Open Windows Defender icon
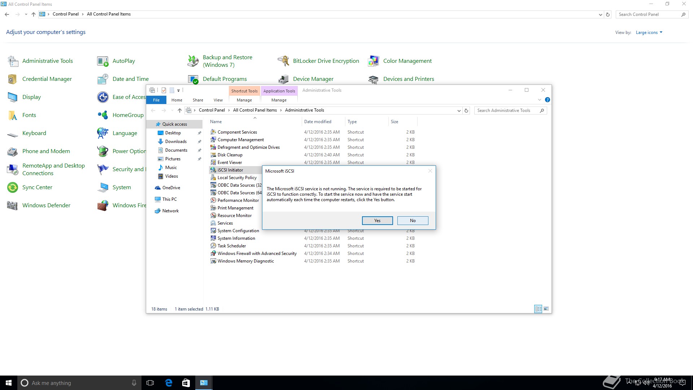Screen dimensions: 693x390 tap(13, 205)
